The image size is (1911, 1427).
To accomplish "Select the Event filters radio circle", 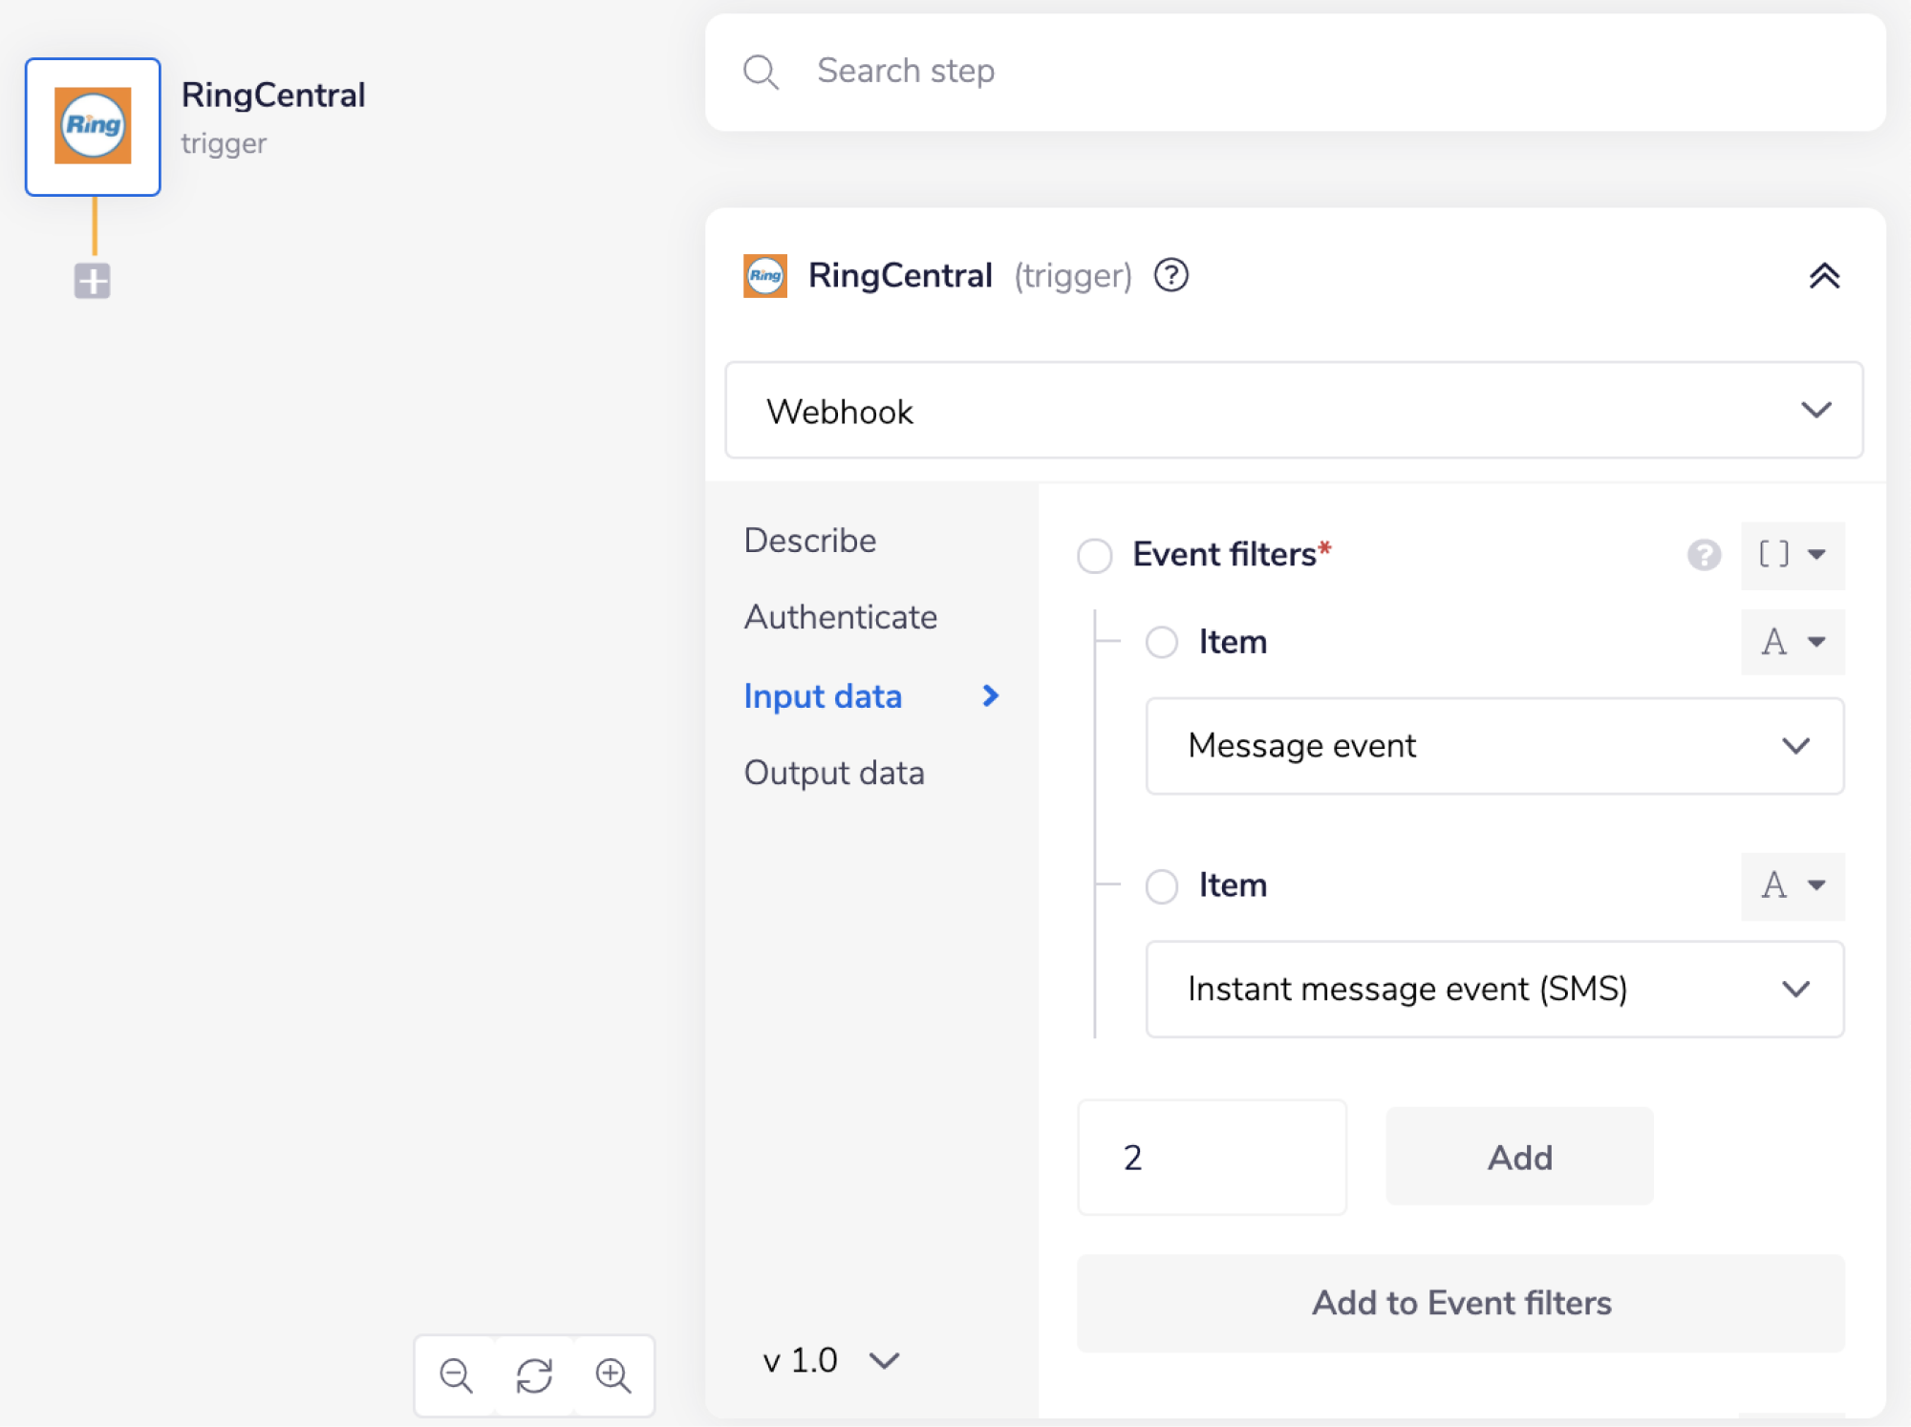I will click(1094, 556).
